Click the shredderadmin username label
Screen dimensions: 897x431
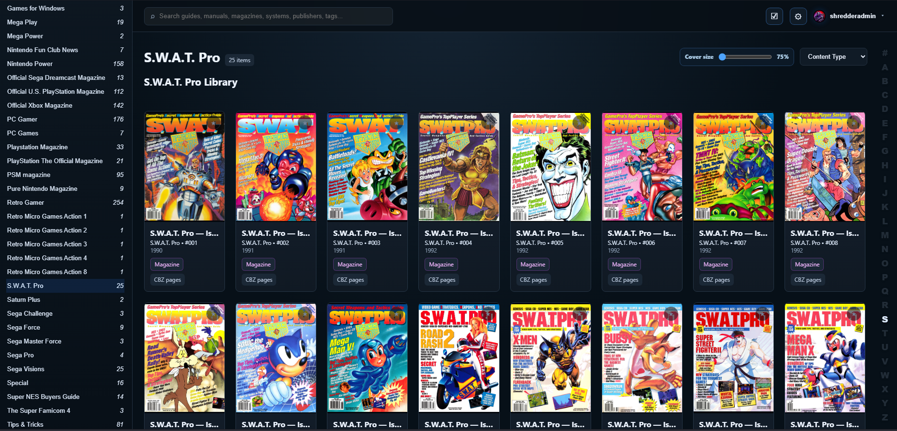[x=852, y=16]
